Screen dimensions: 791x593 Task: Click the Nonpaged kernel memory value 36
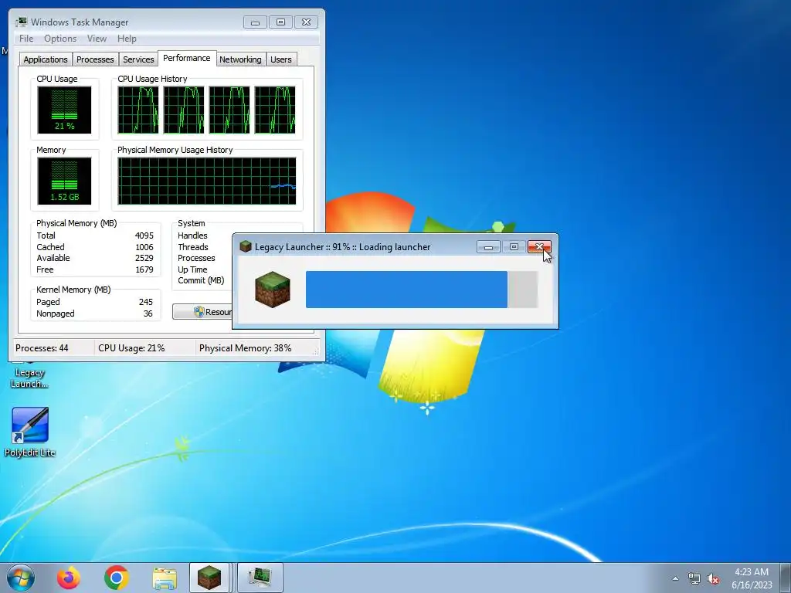click(x=148, y=313)
